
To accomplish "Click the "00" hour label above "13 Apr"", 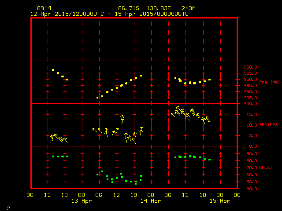I will (82, 195).
